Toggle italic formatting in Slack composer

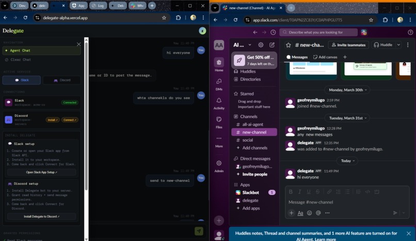299,192
